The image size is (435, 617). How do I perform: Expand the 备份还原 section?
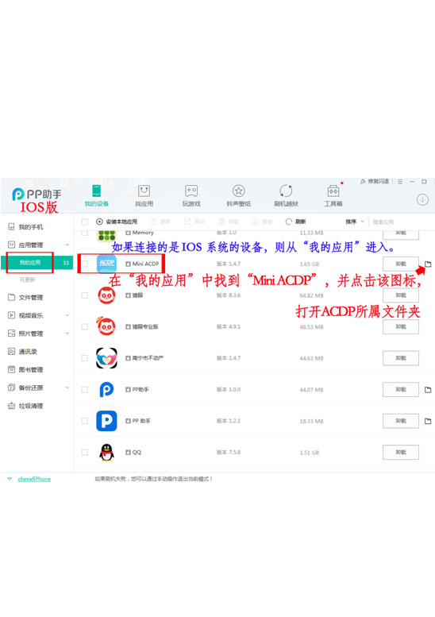pyautogui.click(x=67, y=388)
